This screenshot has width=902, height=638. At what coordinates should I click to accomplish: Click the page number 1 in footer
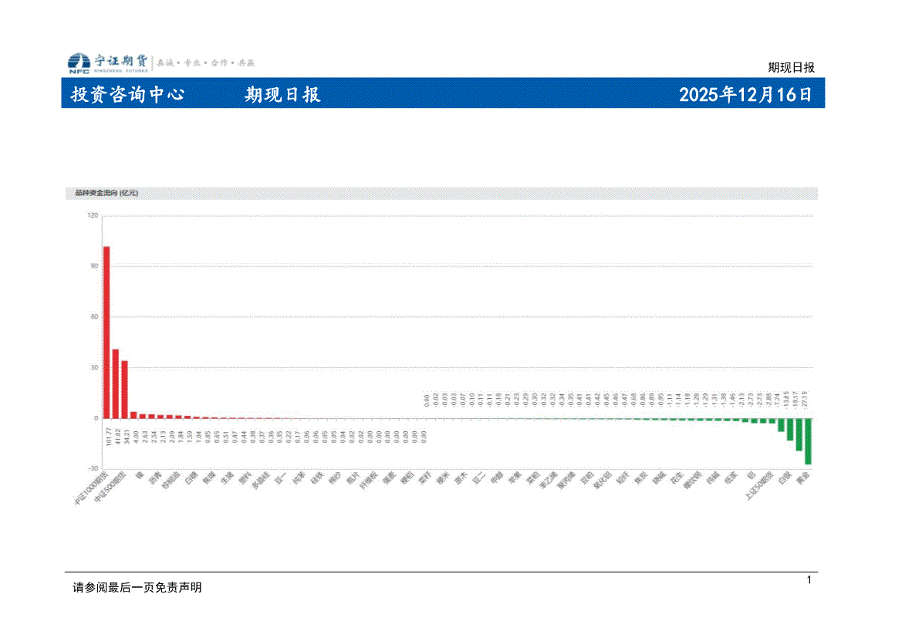click(809, 580)
